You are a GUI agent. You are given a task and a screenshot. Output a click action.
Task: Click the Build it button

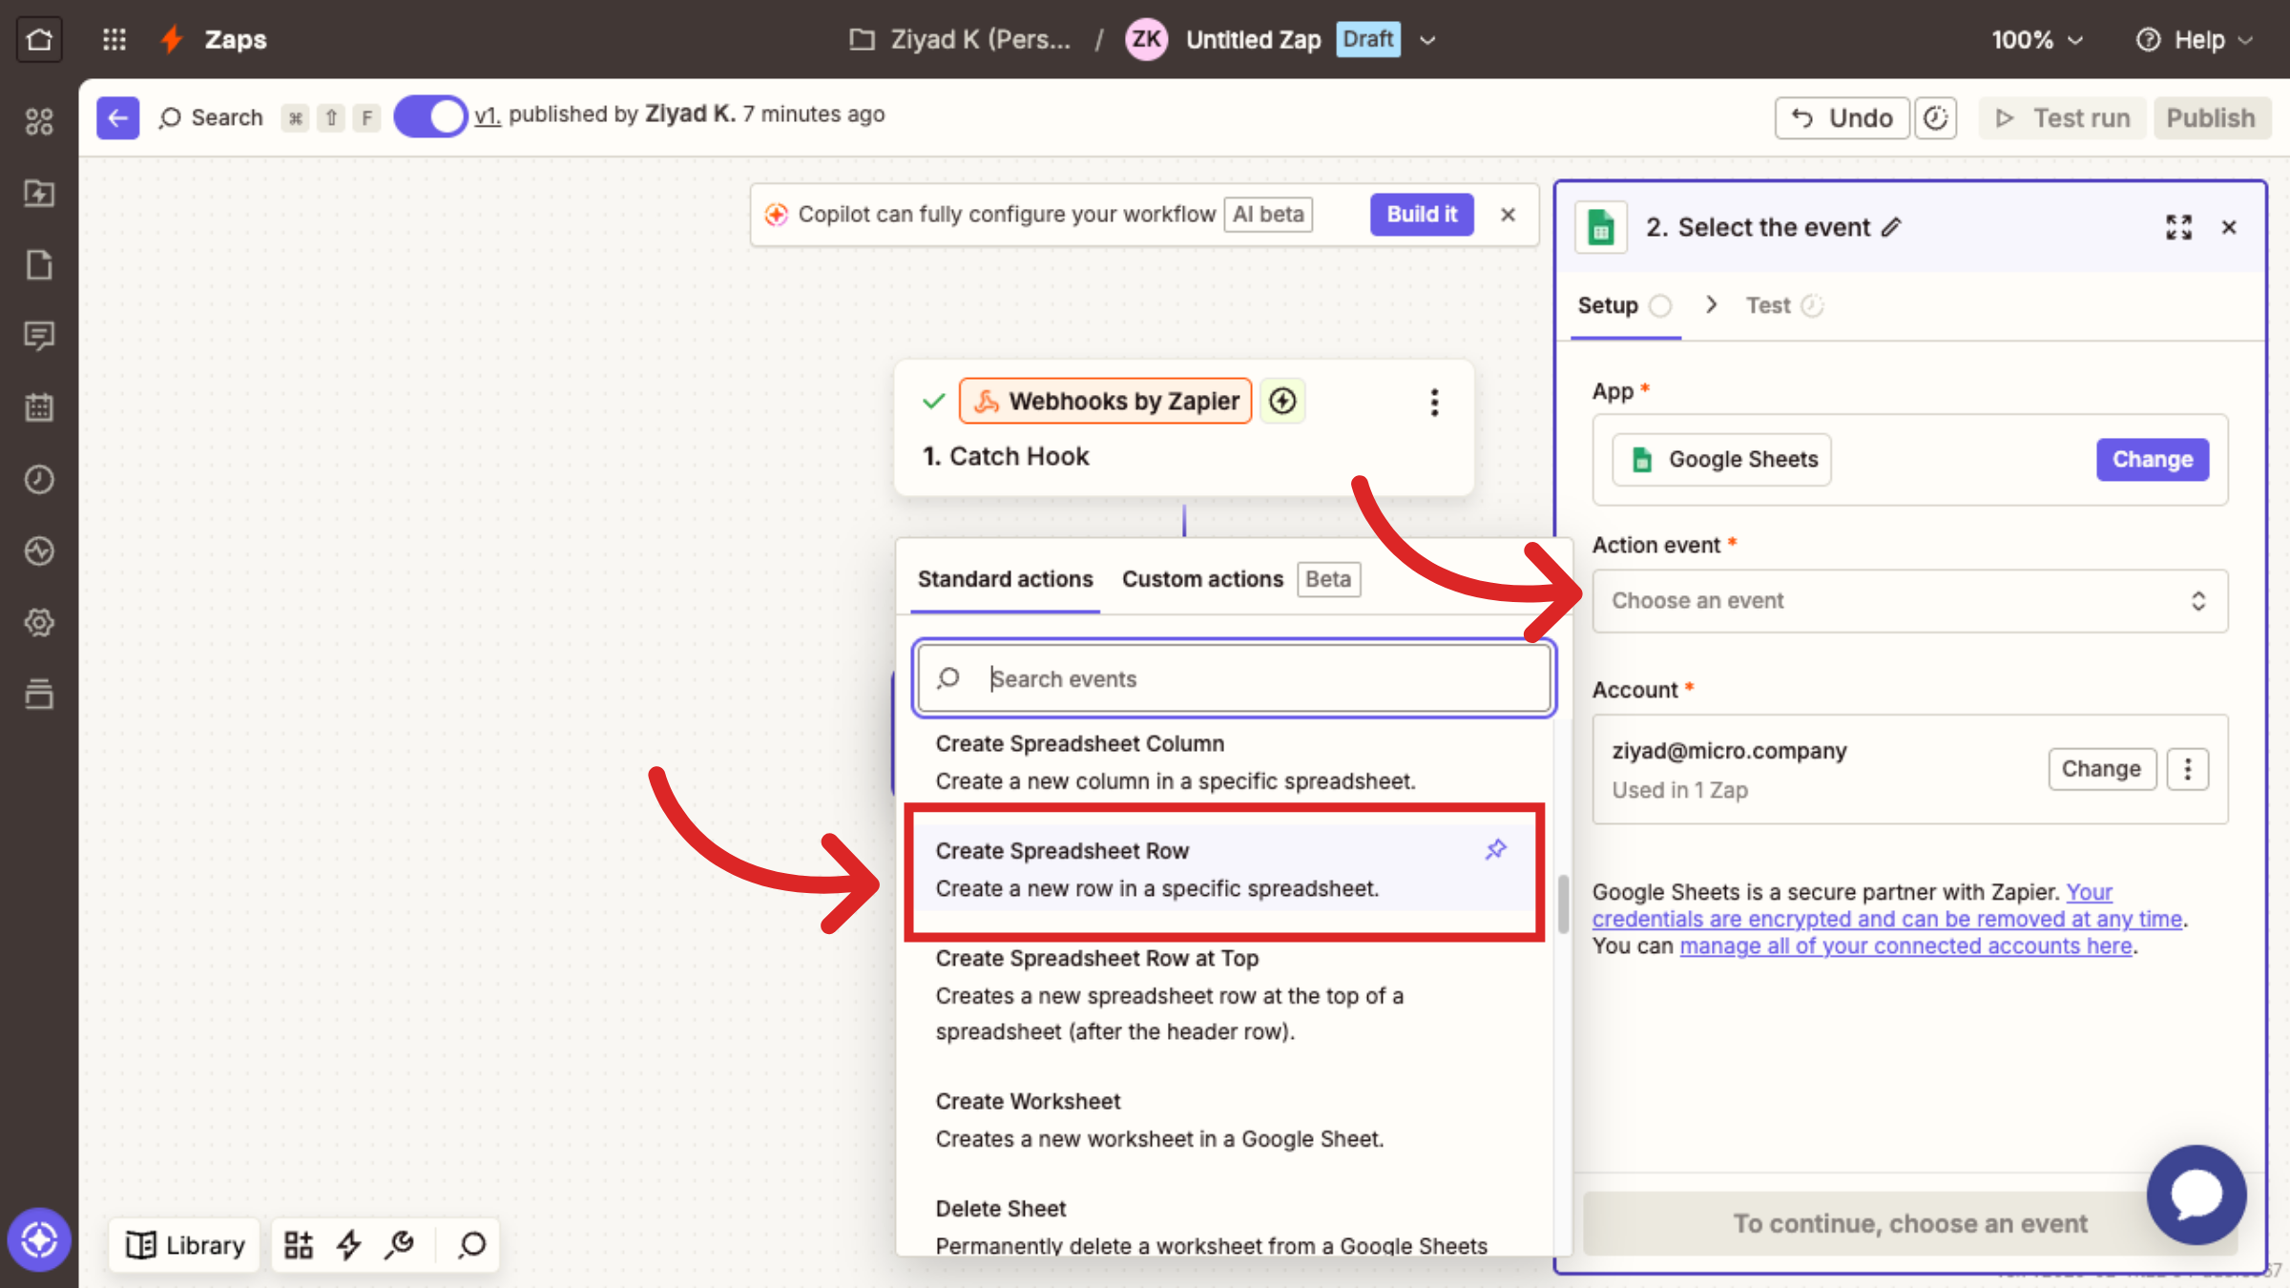pos(1422,214)
